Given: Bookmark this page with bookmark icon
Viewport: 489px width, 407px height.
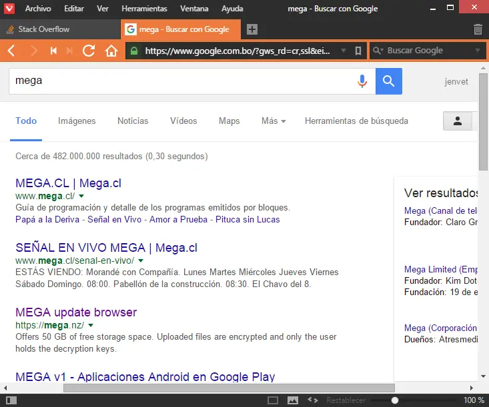Looking at the screenshot, I should [x=358, y=51].
